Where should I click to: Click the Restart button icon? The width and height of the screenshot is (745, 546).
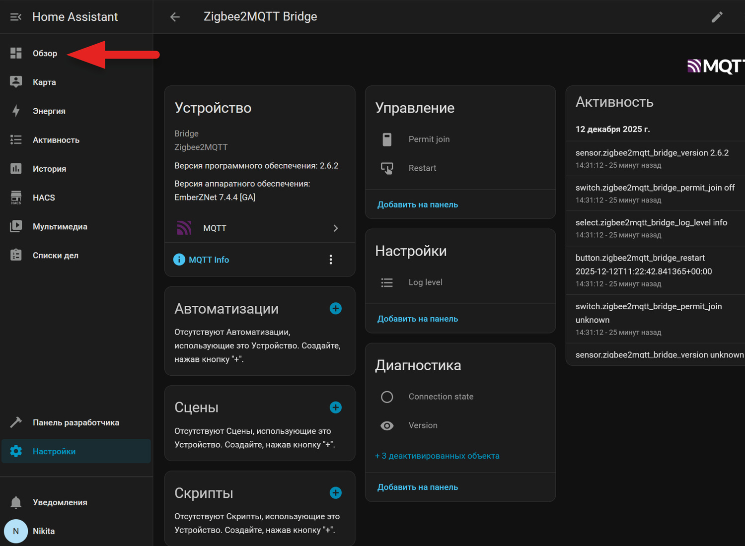coord(387,168)
